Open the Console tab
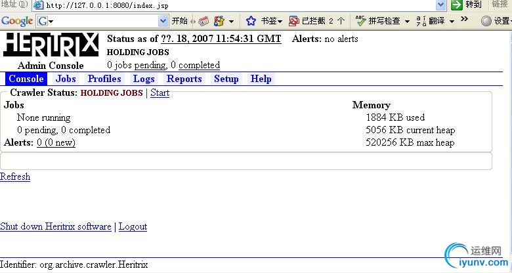Viewport: 512px width, 273px height. pos(26,79)
